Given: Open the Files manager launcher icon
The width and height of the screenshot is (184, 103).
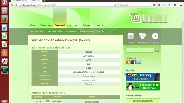Looking at the screenshot, I should pos(5,11).
